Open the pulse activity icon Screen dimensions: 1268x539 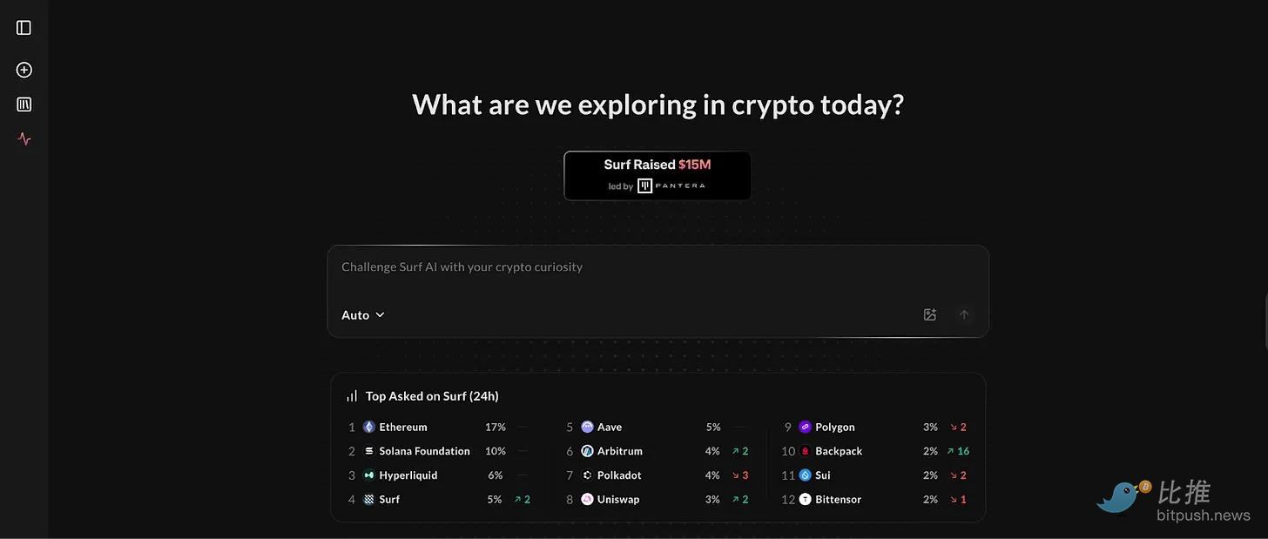click(24, 138)
